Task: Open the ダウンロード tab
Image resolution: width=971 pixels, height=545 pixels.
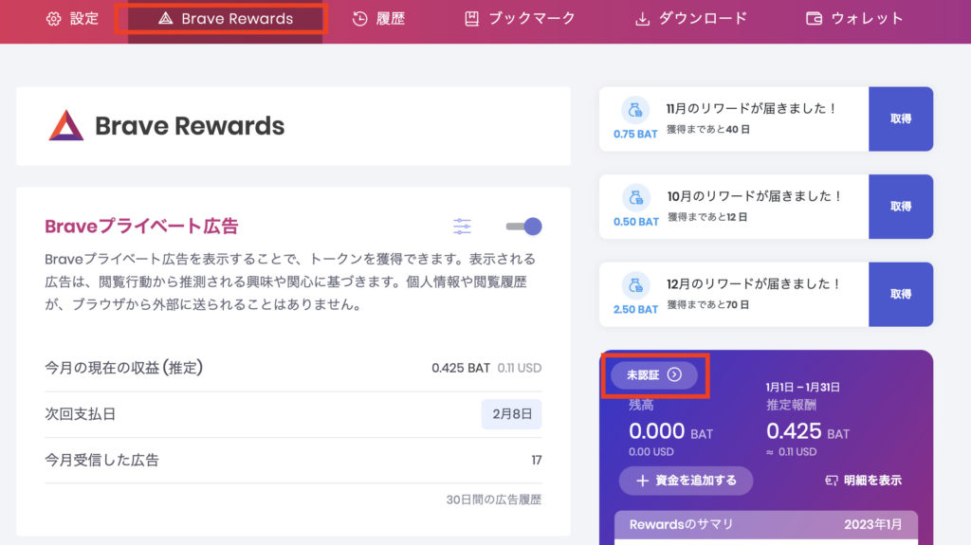Action: click(x=690, y=19)
